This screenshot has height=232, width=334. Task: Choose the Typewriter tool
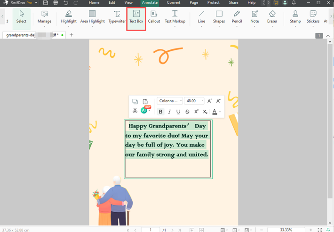point(117,17)
